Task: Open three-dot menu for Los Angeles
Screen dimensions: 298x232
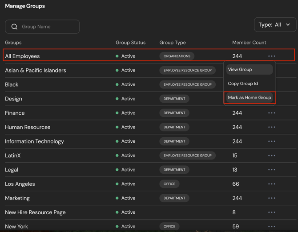Action: [272, 184]
